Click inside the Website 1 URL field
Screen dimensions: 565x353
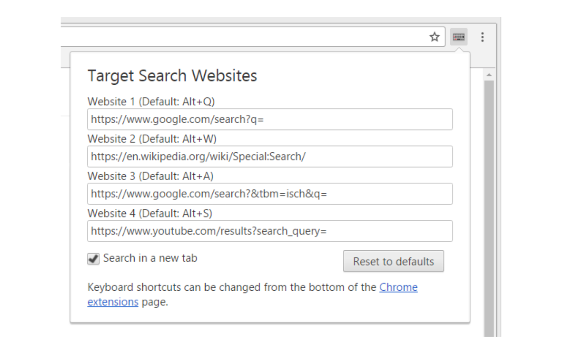tap(270, 119)
